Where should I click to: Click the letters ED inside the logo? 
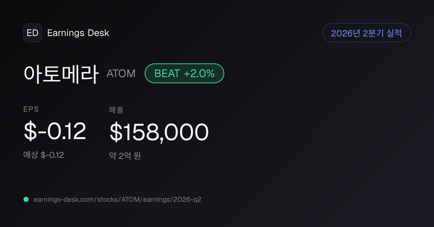[x=33, y=33]
